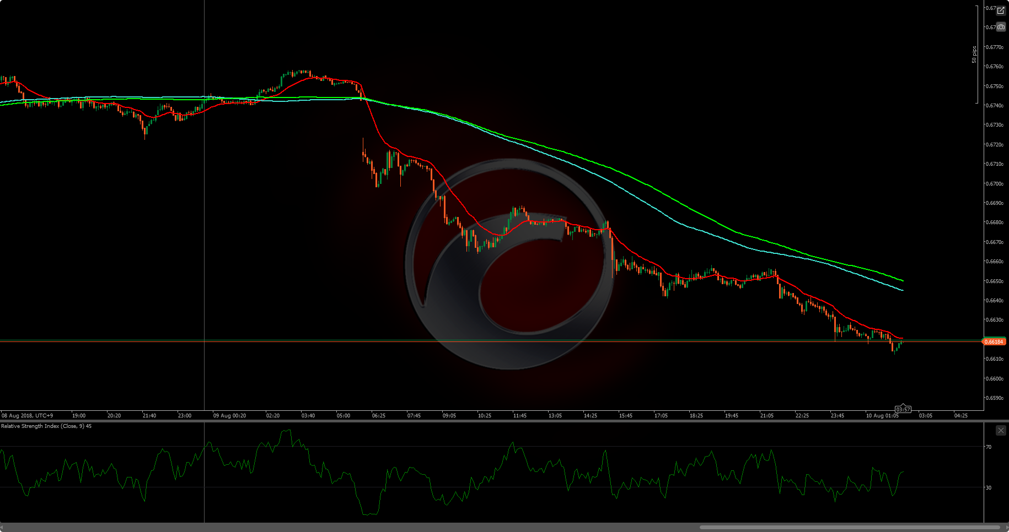Click the 0.67000 price level on the axis
This screenshot has width=1009, height=532.
click(995, 184)
